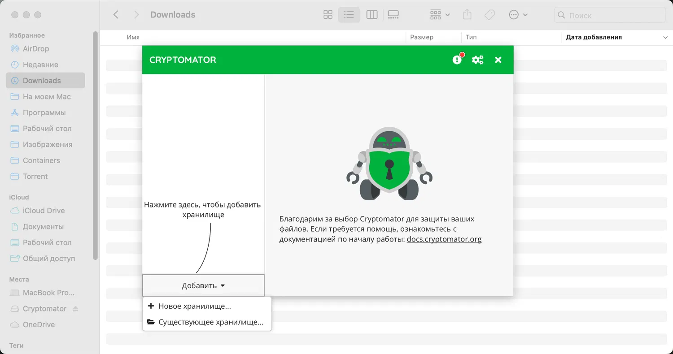
Task: Open Cryptomator notification alert icon
Action: click(457, 60)
